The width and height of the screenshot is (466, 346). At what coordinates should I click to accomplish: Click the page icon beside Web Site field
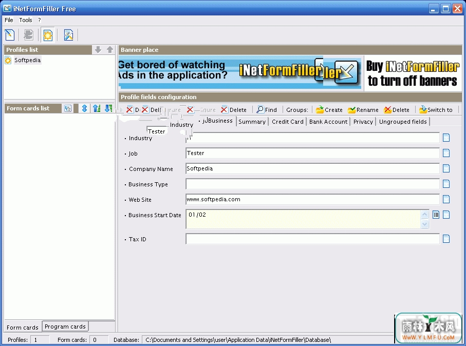446,199
